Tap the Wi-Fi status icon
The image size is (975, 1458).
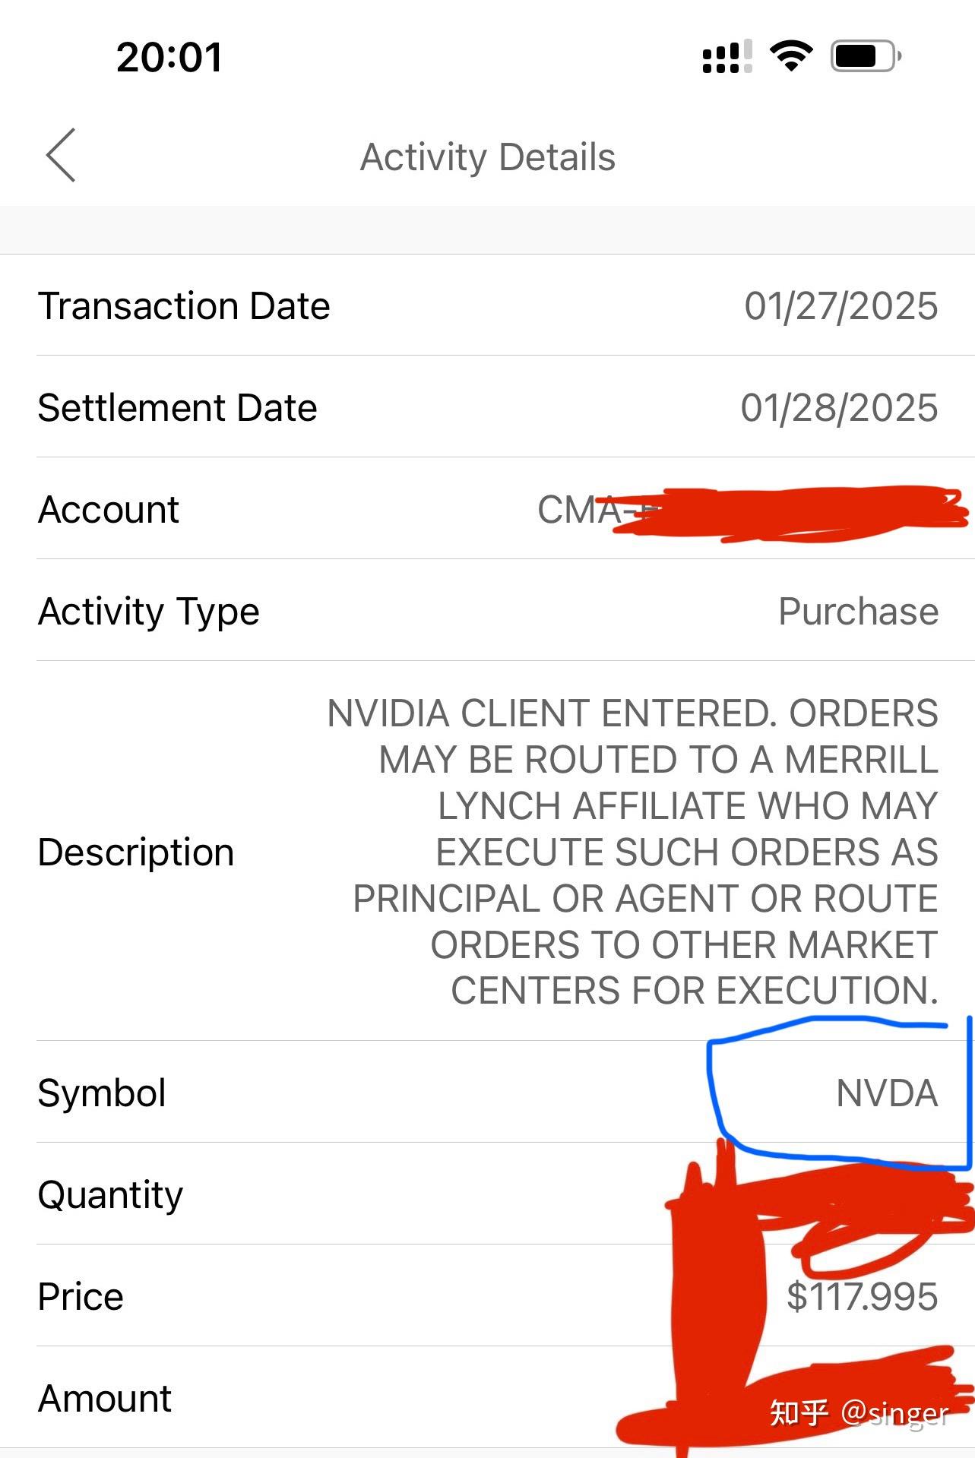pos(791,56)
